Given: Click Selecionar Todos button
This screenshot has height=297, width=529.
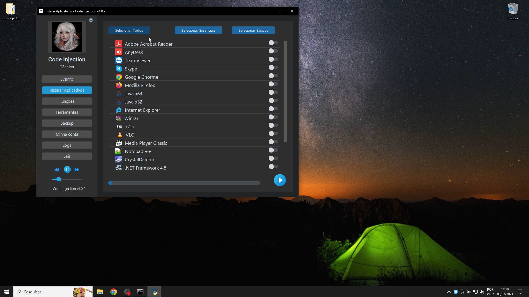Looking at the screenshot, I should [x=129, y=30].
